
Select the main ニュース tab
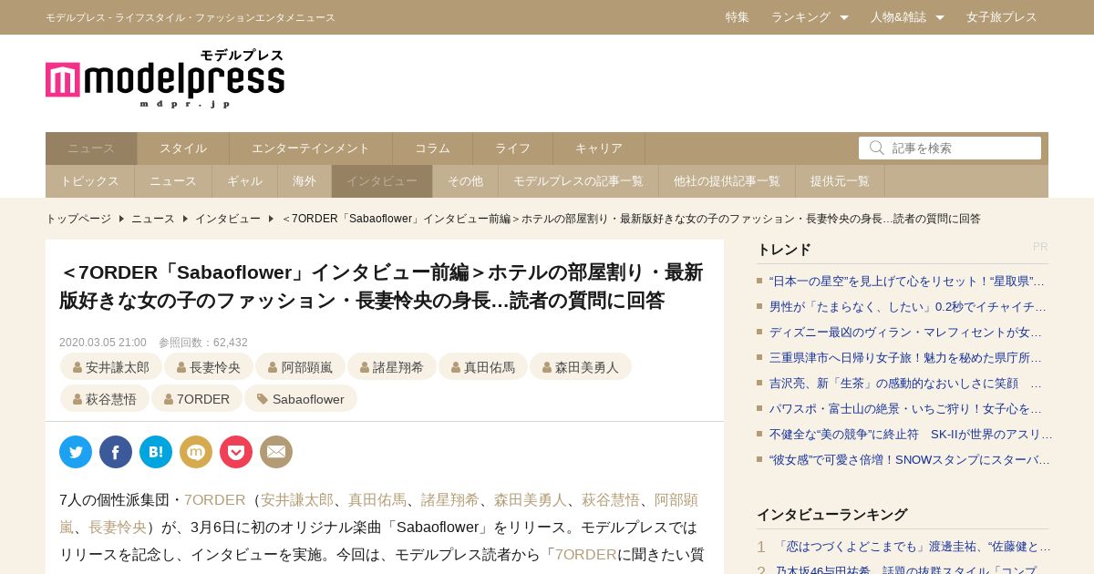coord(91,149)
